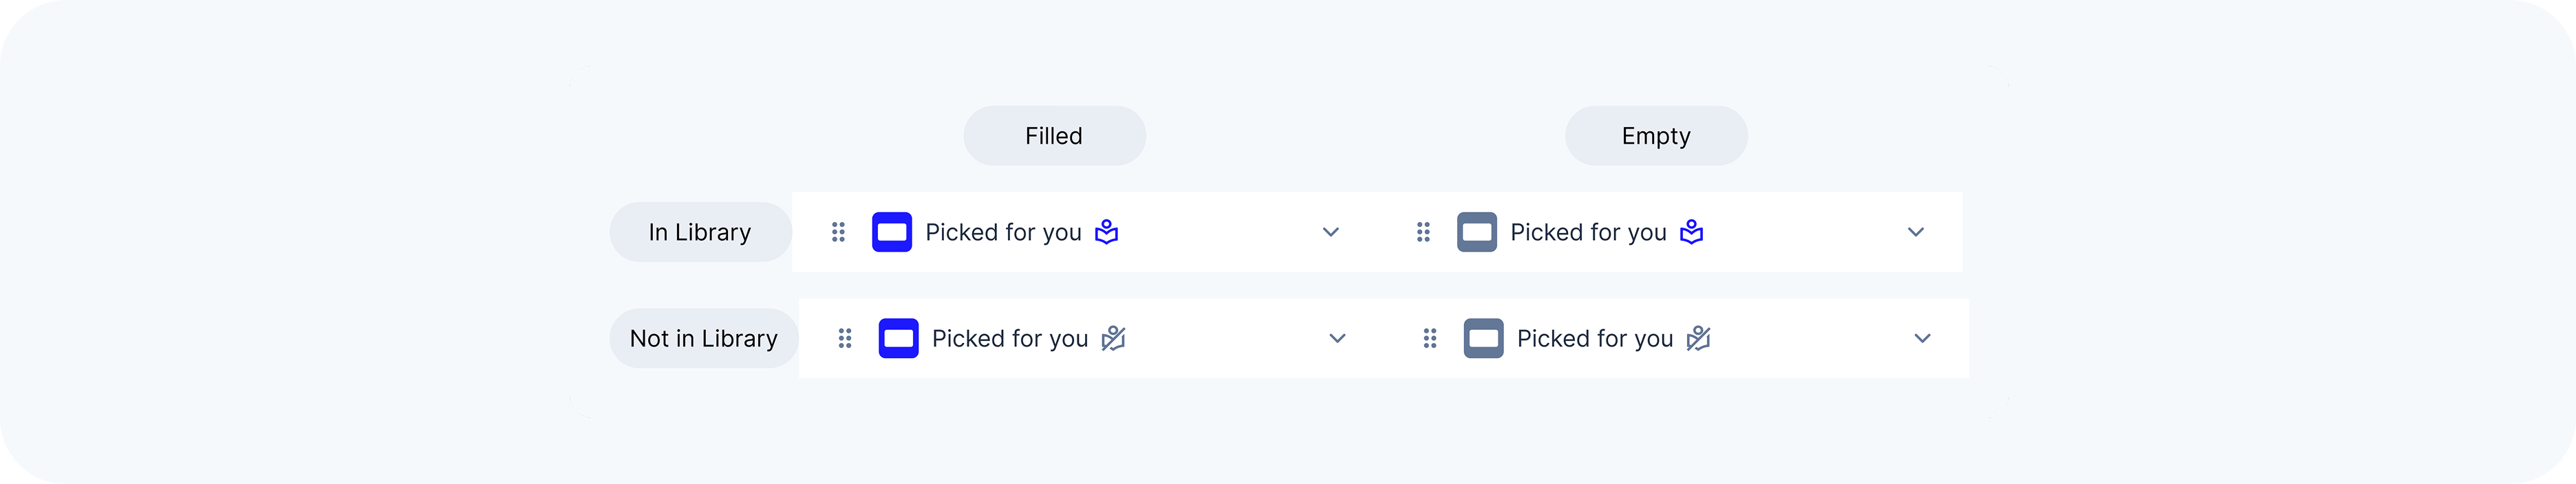Click blue block icon in Filled Not in Library row
This screenshot has height=484, width=2576.
coord(898,338)
